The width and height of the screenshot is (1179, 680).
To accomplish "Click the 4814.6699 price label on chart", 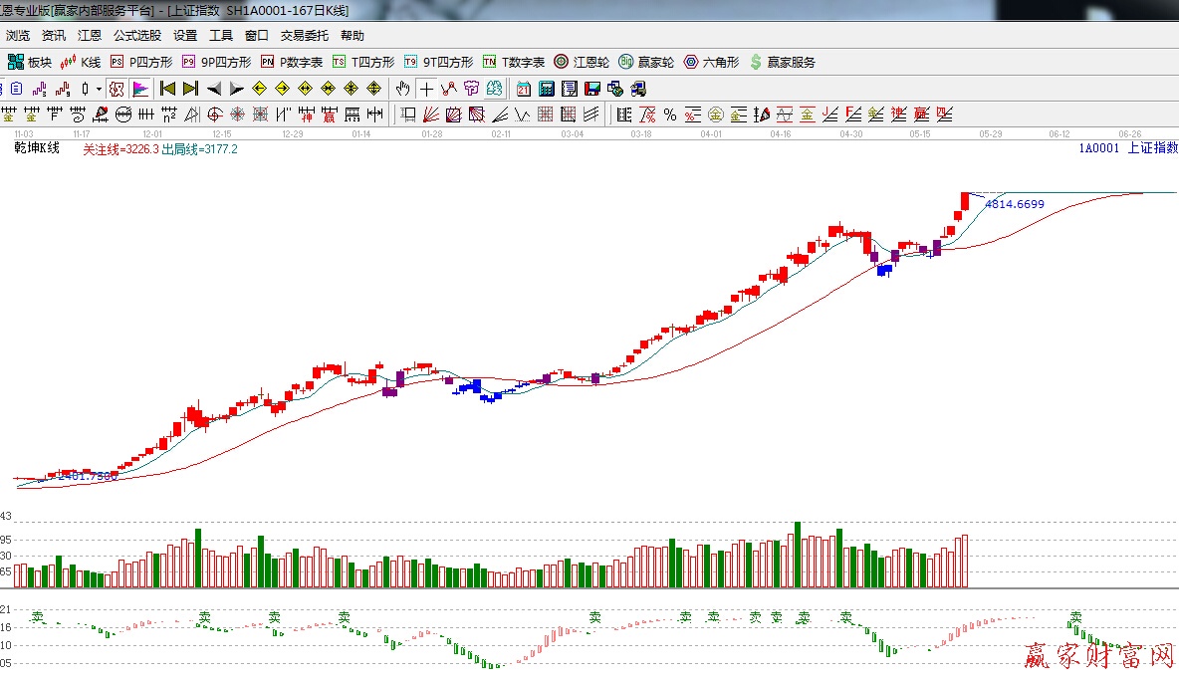I will coord(1014,204).
